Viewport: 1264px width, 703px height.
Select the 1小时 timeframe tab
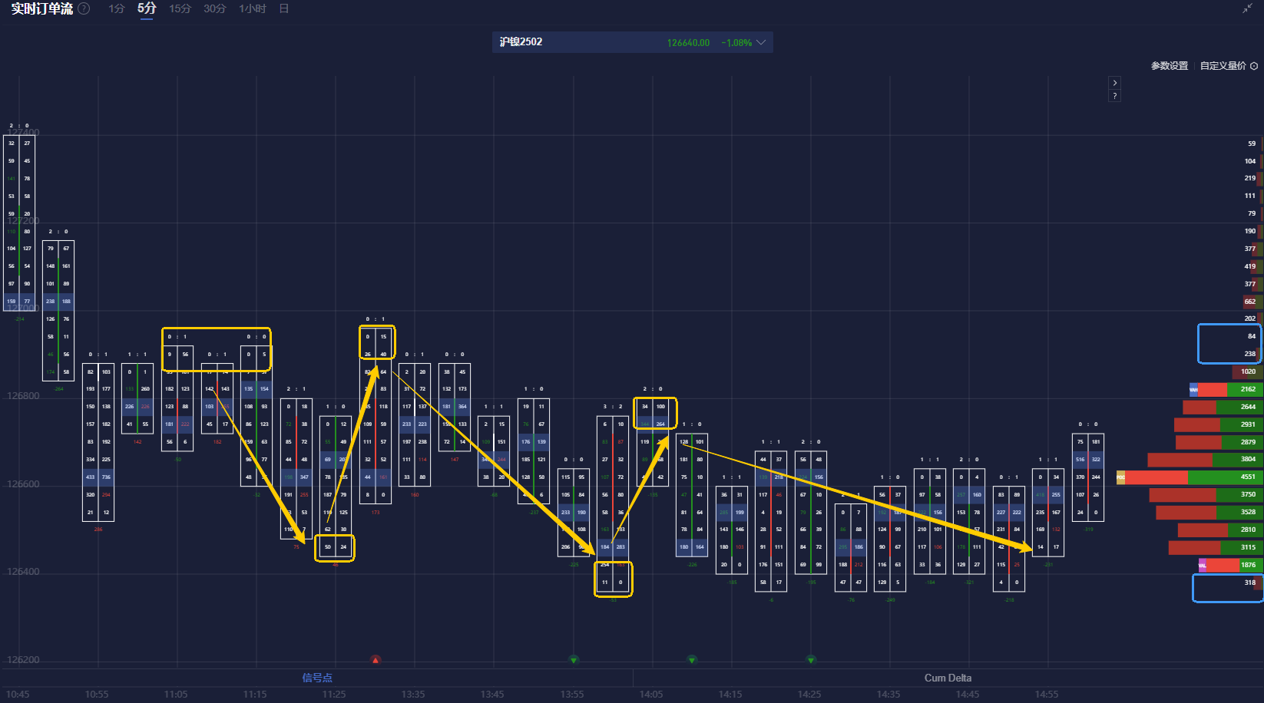[x=253, y=8]
